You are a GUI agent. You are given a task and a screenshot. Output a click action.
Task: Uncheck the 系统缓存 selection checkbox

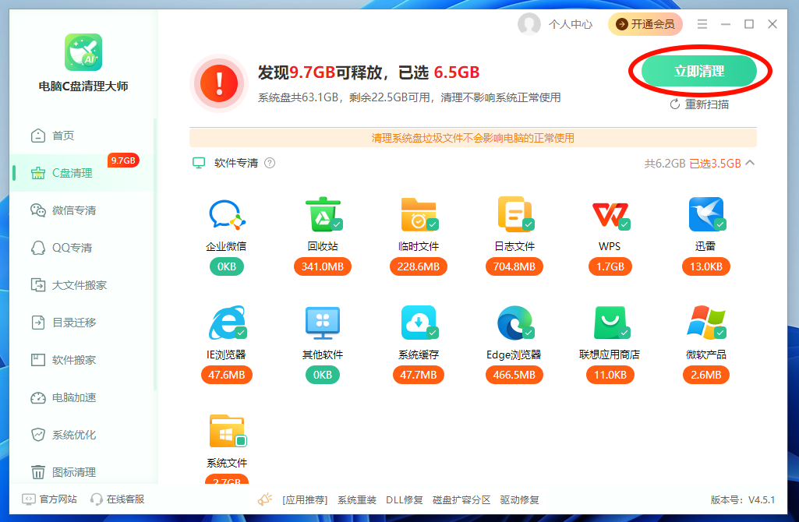tap(433, 333)
